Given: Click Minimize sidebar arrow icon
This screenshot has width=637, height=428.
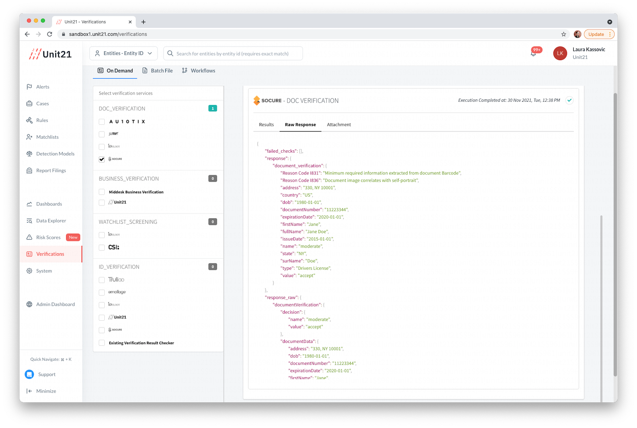Looking at the screenshot, I should 29,391.
